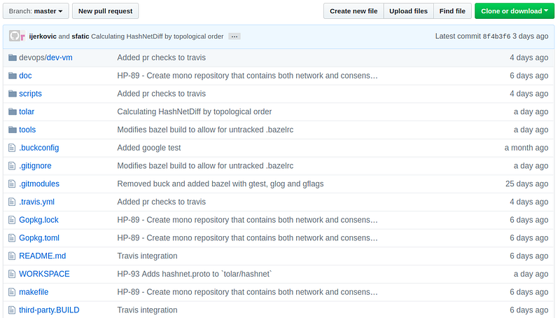Open the third-party.BUILD file

pos(48,310)
